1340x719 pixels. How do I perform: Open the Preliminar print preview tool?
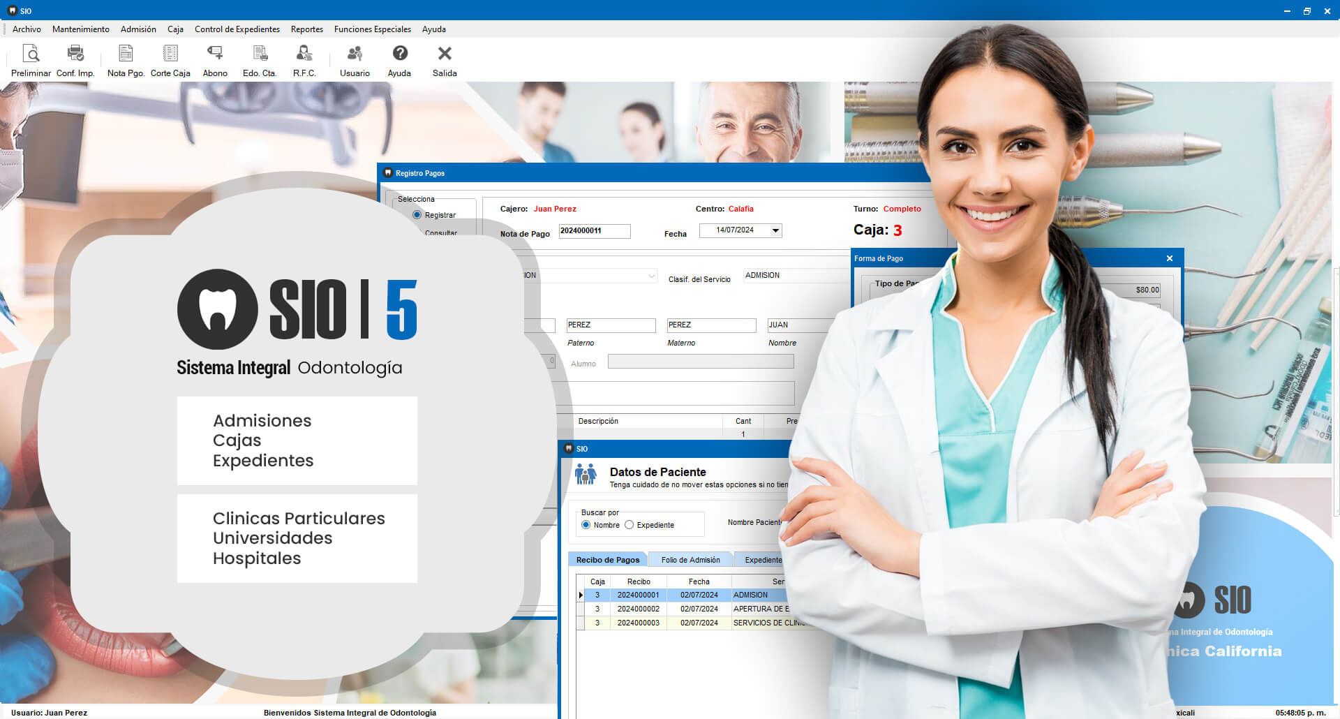click(31, 61)
